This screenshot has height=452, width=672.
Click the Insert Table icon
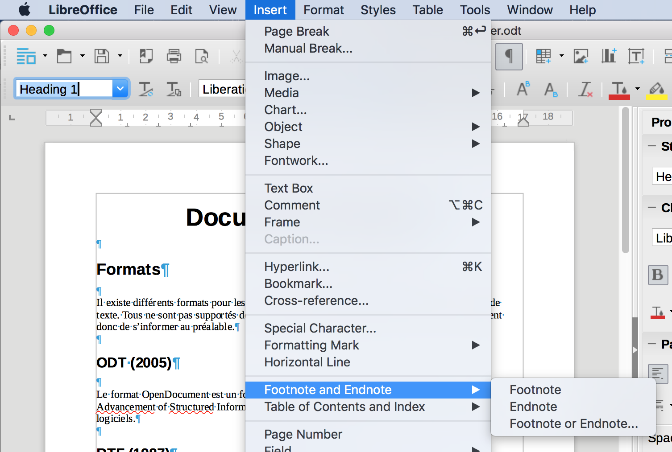543,56
